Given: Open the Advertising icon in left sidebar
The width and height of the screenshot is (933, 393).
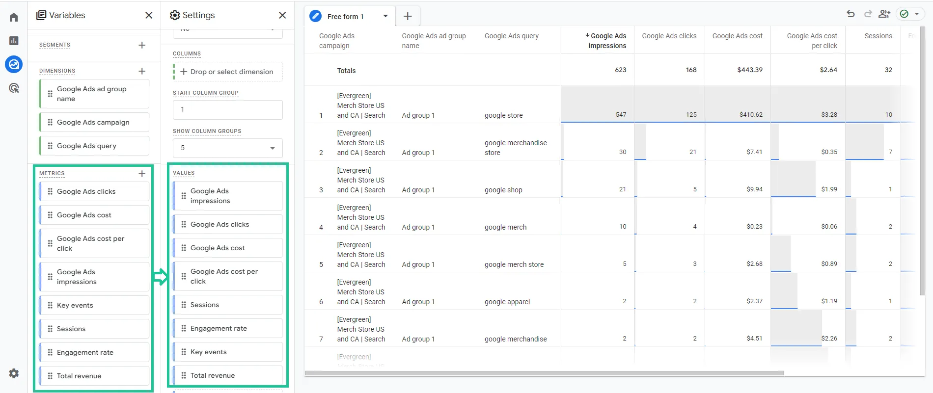Looking at the screenshot, I should point(14,88).
